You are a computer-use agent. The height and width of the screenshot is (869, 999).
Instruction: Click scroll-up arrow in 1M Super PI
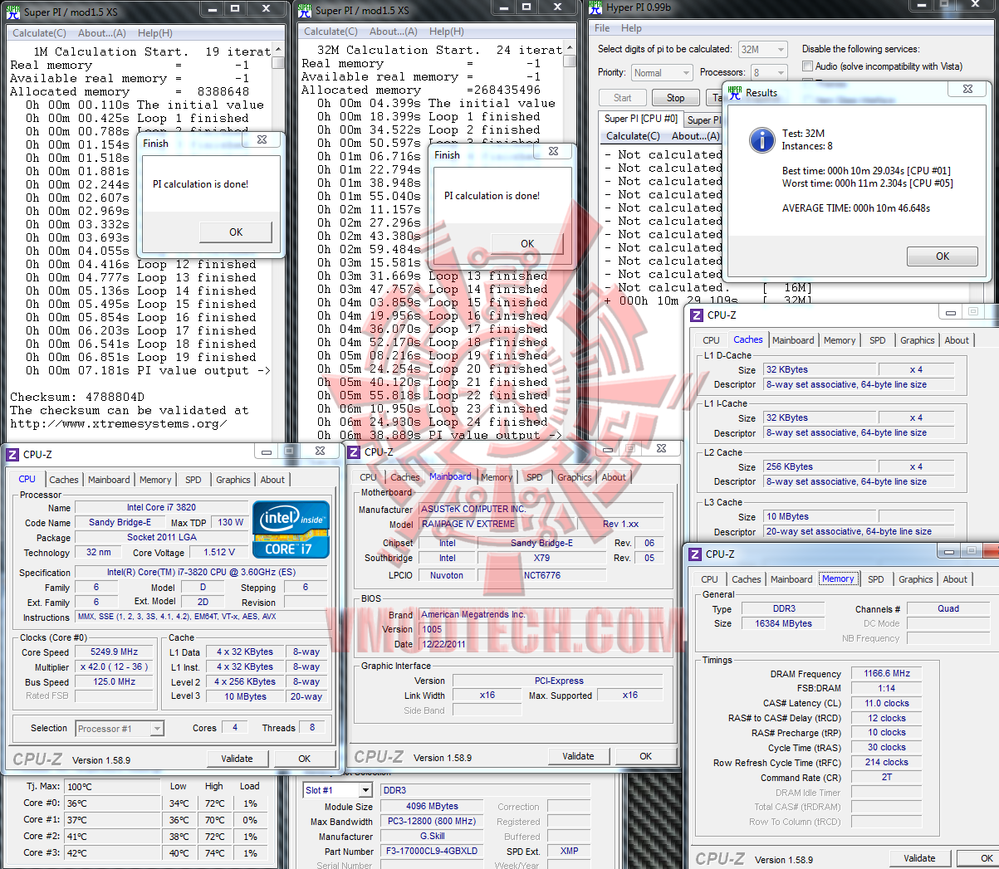[278, 51]
